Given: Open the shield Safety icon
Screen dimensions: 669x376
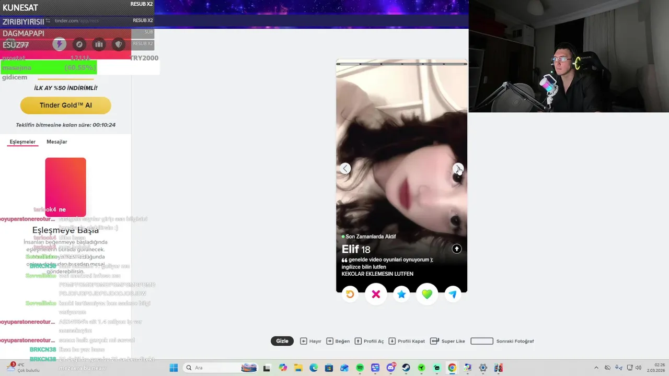Looking at the screenshot, I should click(119, 44).
